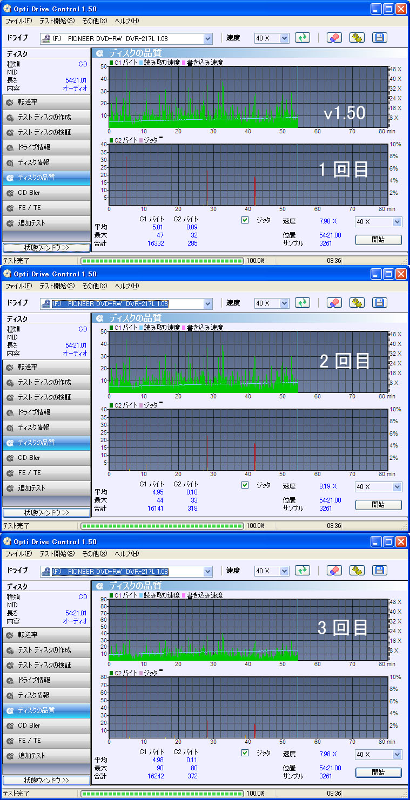Toggle ジッタ checkbox in 3回目 window
410x800 pixels.
pyautogui.click(x=245, y=753)
